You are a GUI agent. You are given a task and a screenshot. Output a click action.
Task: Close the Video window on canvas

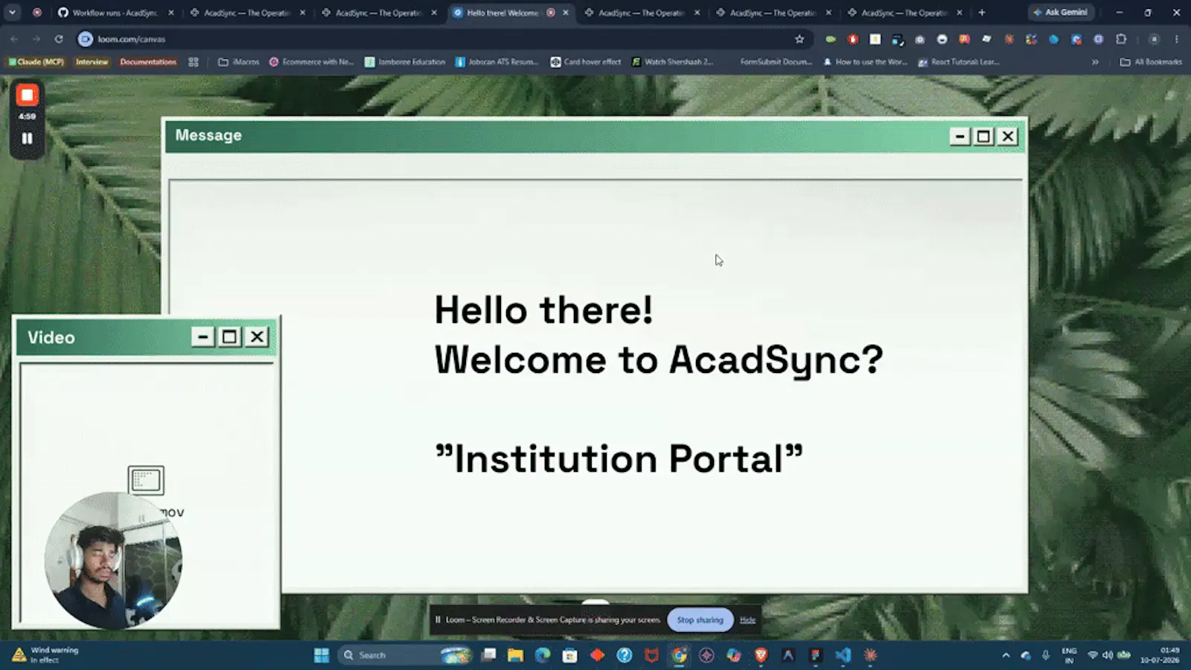[257, 337]
